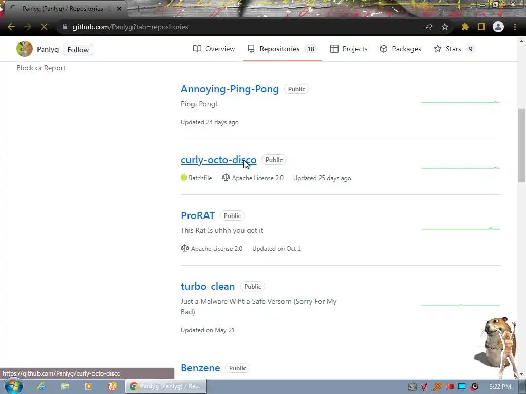Open the Packages tab
Viewport: 526px width, 394px height.
[x=401, y=49]
